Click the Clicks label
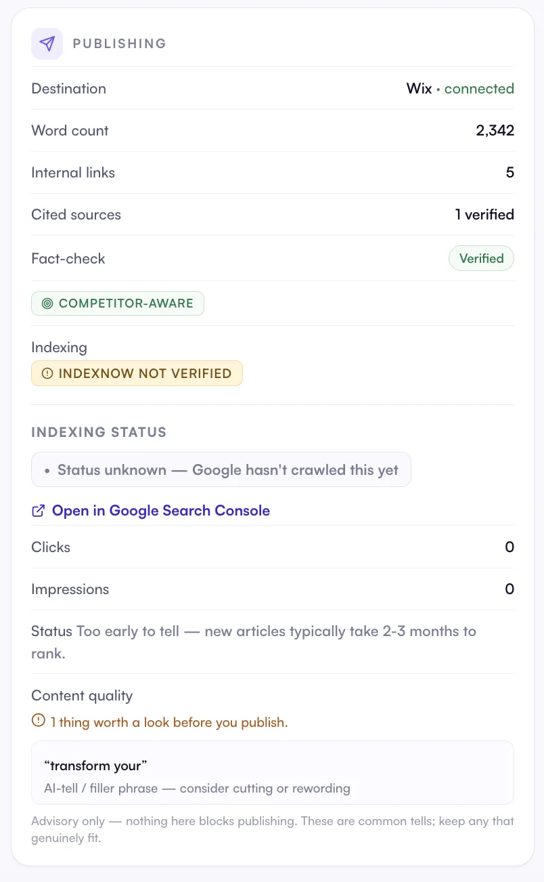Image resolution: width=544 pixels, height=882 pixels. click(x=51, y=547)
